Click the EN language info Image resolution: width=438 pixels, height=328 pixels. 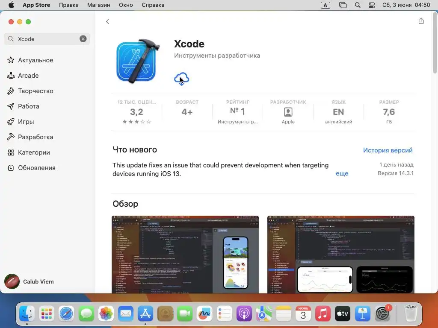338,112
